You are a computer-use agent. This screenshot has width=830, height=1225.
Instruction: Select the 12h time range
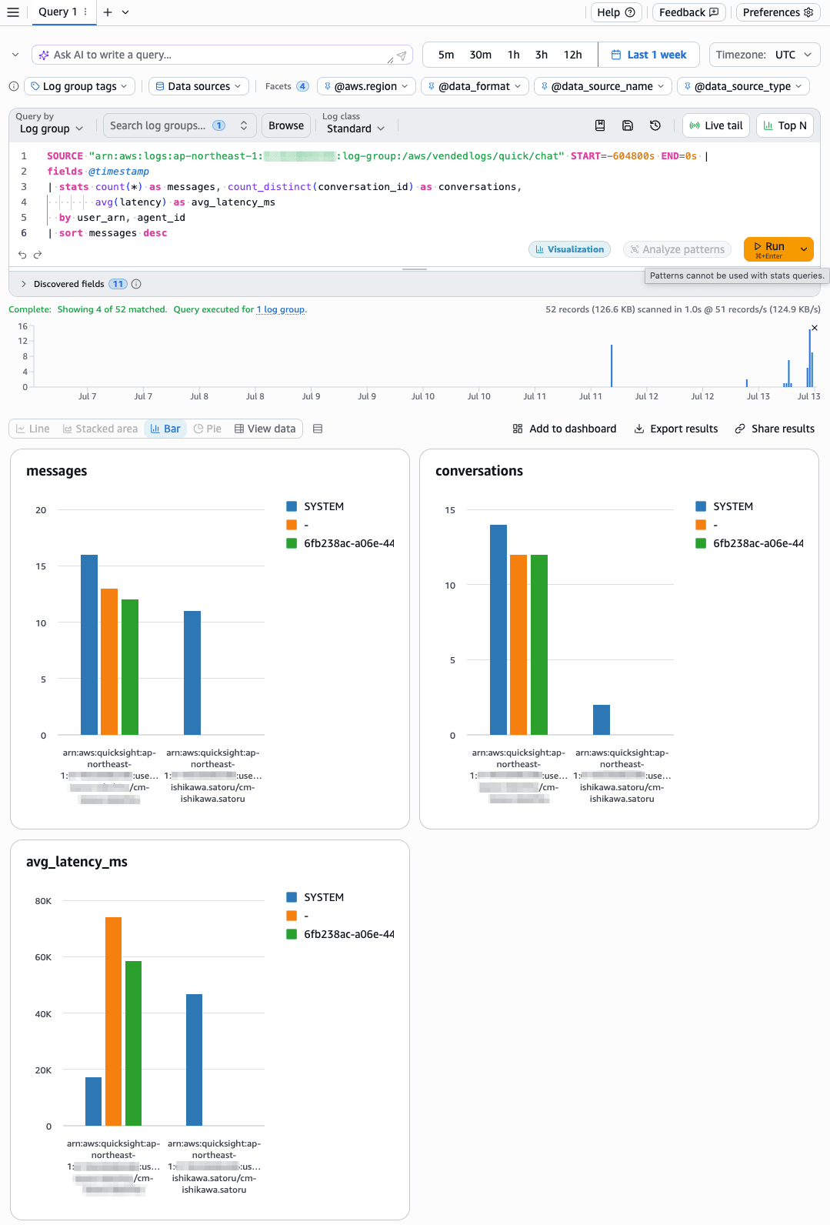pyautogui.click(x=573, y=55)
